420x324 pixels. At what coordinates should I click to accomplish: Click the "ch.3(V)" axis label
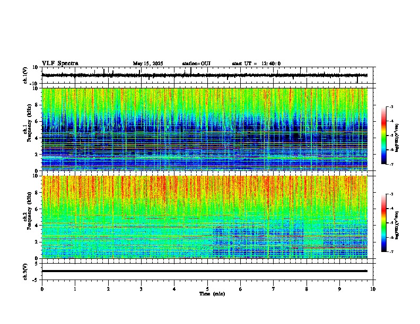[x=25, y=272]
